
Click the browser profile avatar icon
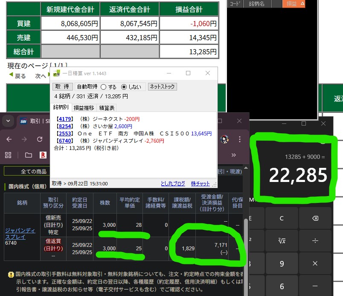coord(224,139)
